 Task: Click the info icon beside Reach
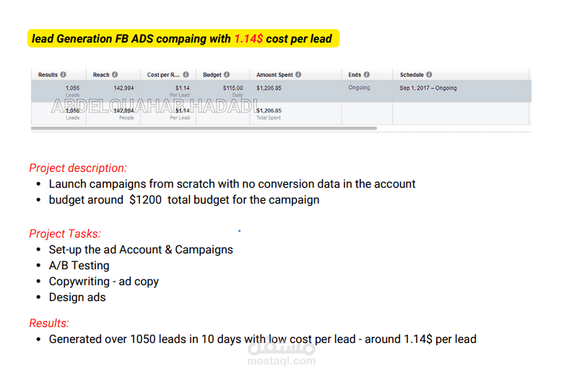click(x=115, y=74)
